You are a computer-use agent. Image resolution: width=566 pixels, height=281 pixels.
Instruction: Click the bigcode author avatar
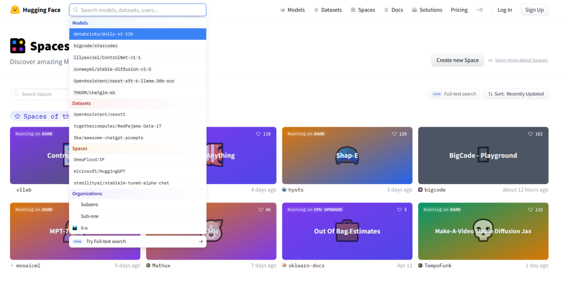420,190
